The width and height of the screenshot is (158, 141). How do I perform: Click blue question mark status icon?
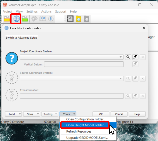(12, 58)
